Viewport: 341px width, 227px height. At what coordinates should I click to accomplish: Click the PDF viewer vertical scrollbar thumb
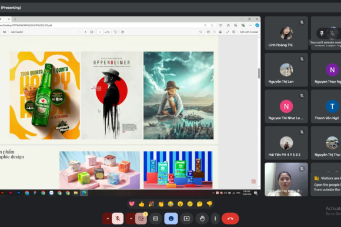click(259, 74)
